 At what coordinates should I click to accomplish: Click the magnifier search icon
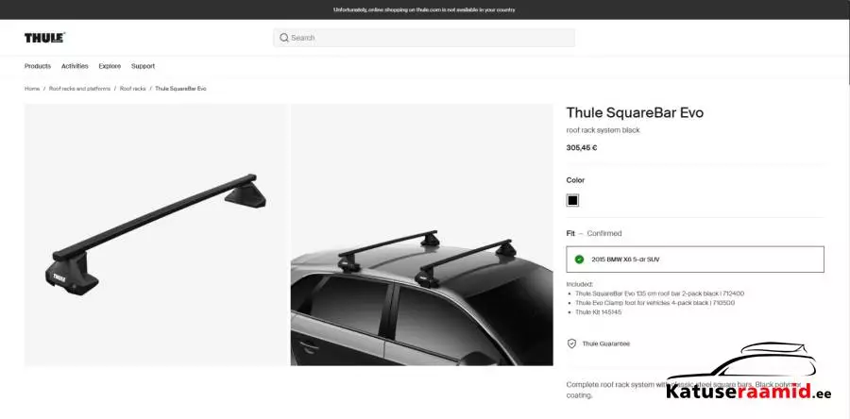(x=284, y=38)
